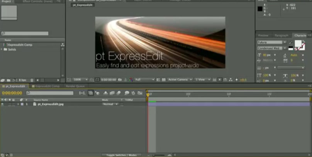
Task: Click the auto-keyframe stopwatch icon
Action: [x=133, y=93]
